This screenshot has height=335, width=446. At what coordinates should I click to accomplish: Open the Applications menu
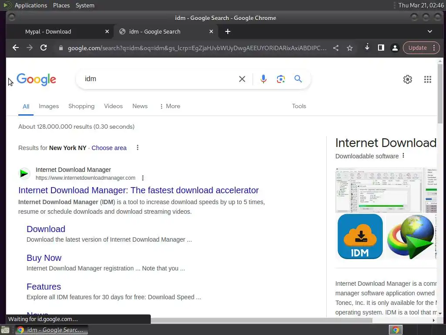pyautogui.click(x=31, y=5)
